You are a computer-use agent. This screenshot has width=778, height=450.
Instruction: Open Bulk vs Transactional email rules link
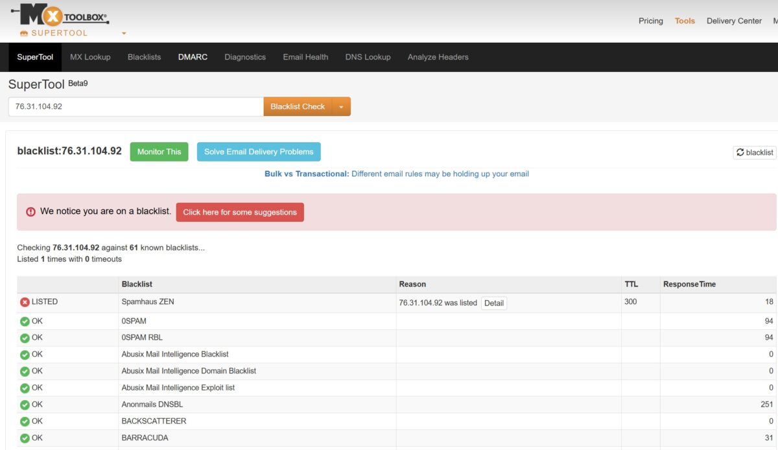pyautogui.click(x=397, y=174)
